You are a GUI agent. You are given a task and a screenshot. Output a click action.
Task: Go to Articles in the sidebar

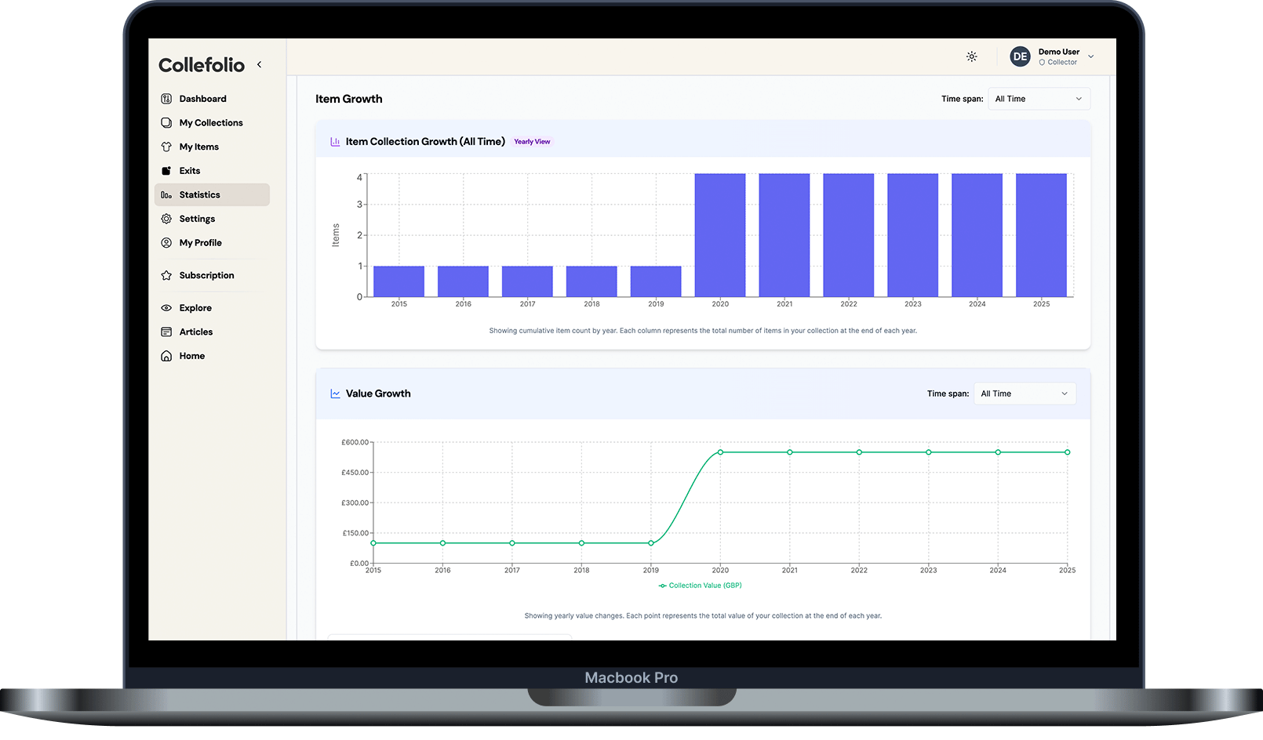(x=195, y=332)
